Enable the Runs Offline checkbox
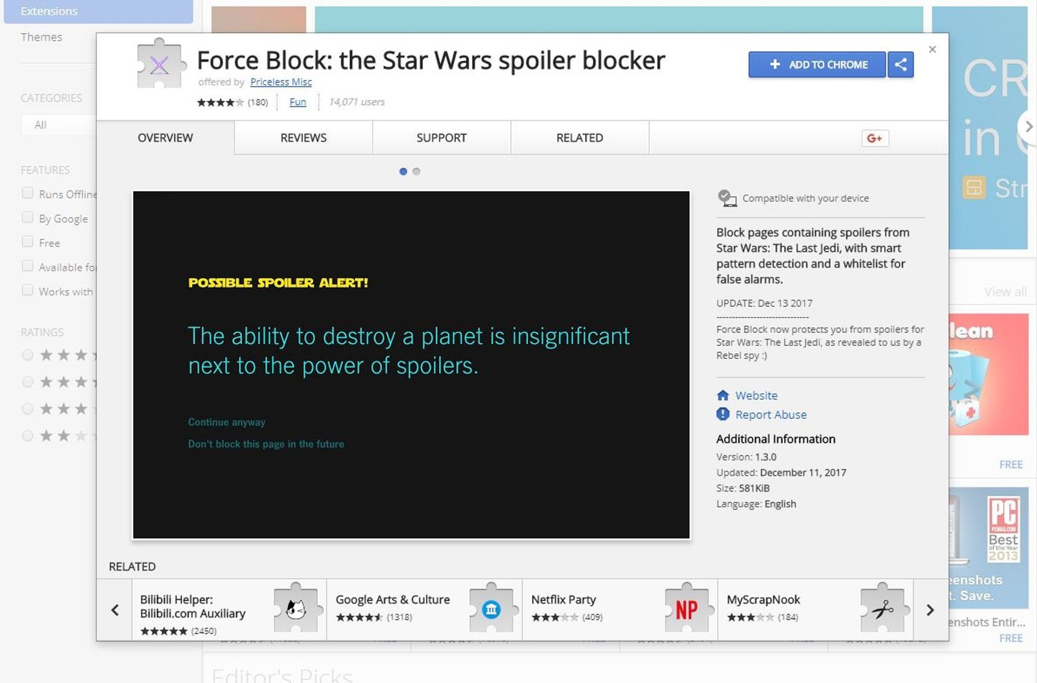The height and width of the screenshot is (683, 1037). [x=28, y=193]
